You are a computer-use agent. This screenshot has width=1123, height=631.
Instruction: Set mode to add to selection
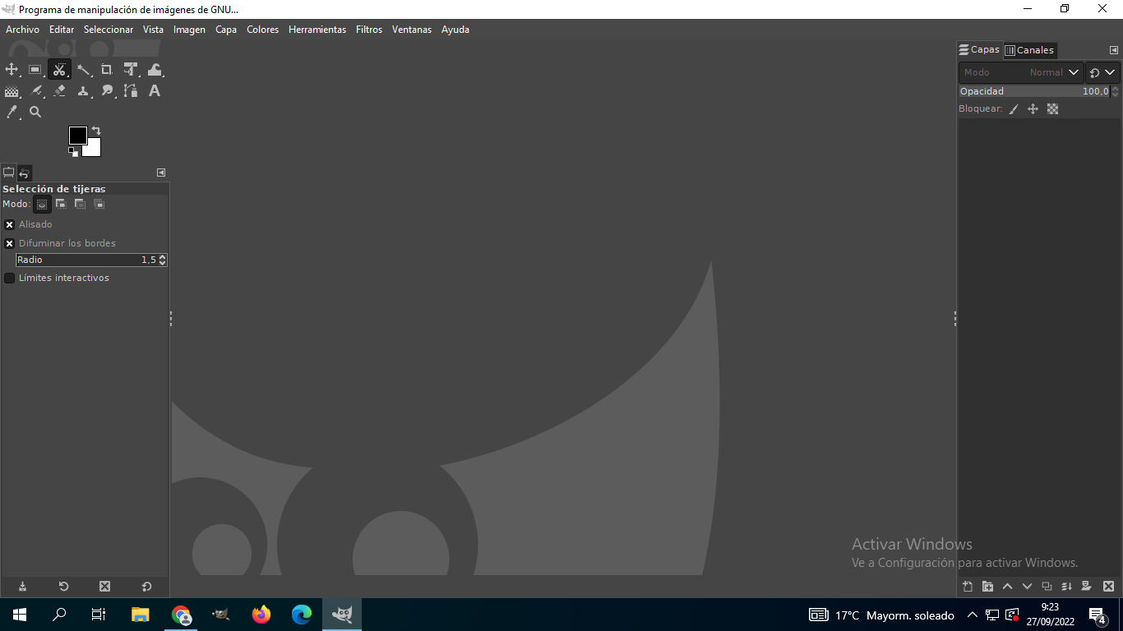[61, 204]
